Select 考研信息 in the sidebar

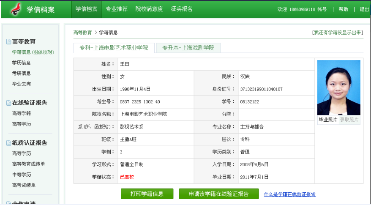pyautogui.click(x=22, y=73)
